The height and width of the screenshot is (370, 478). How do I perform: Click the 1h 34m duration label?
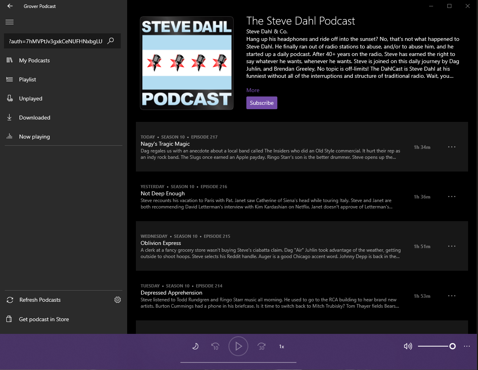422,147
